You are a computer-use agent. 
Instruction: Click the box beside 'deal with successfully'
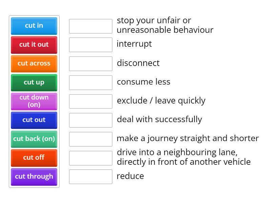tap(90, 119)
